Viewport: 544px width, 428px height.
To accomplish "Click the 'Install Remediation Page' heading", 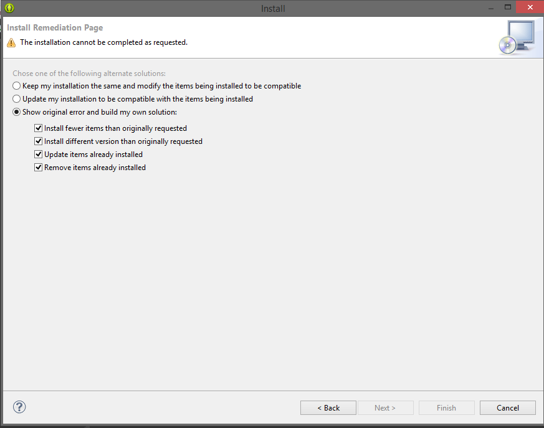I will pos(55,28).
